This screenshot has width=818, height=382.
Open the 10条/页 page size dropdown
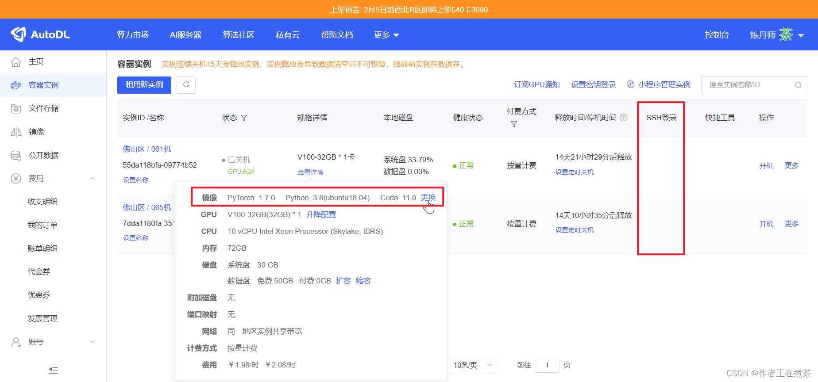tap(471, 365)
